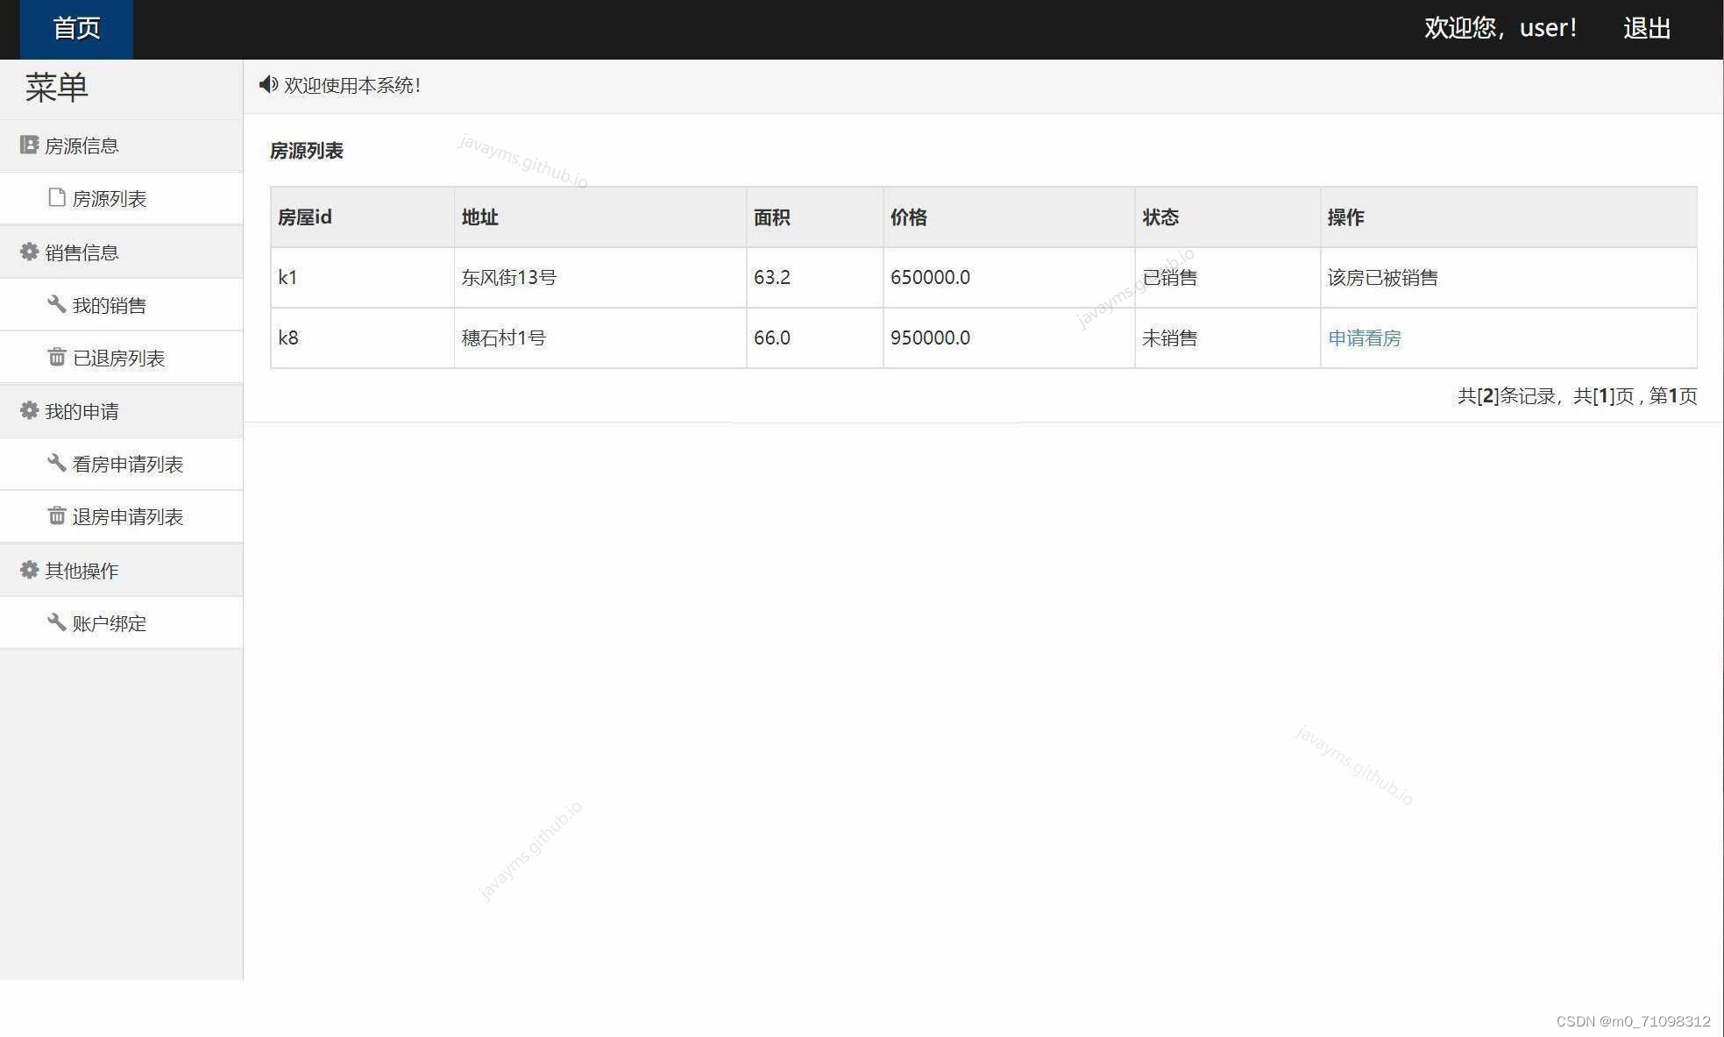Click the wrench icon beside 看房申请列表
Screen dimensions: 1724x1037
pos(57,463)
